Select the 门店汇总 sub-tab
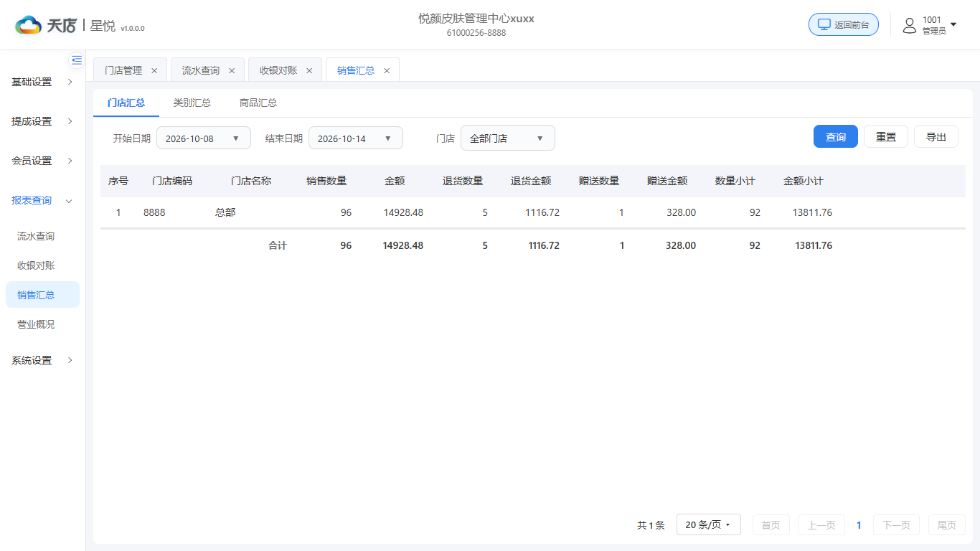This screenshot has width=980, height=551. point(126,103)
